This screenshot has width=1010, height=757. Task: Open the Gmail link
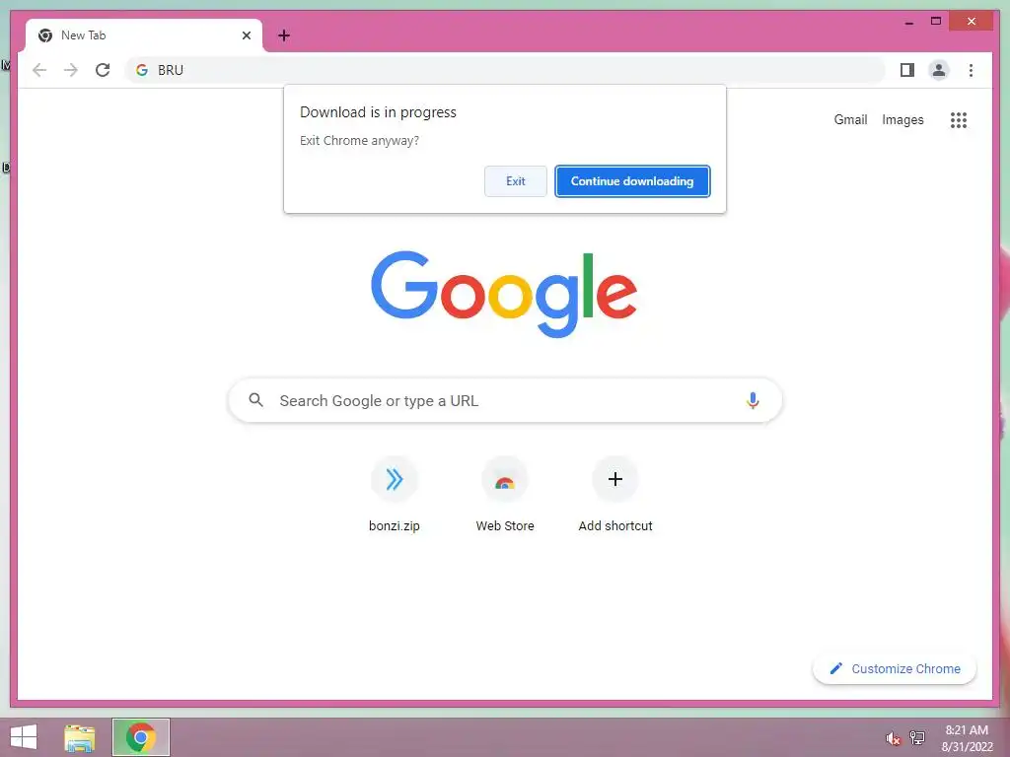pos(850,119)
